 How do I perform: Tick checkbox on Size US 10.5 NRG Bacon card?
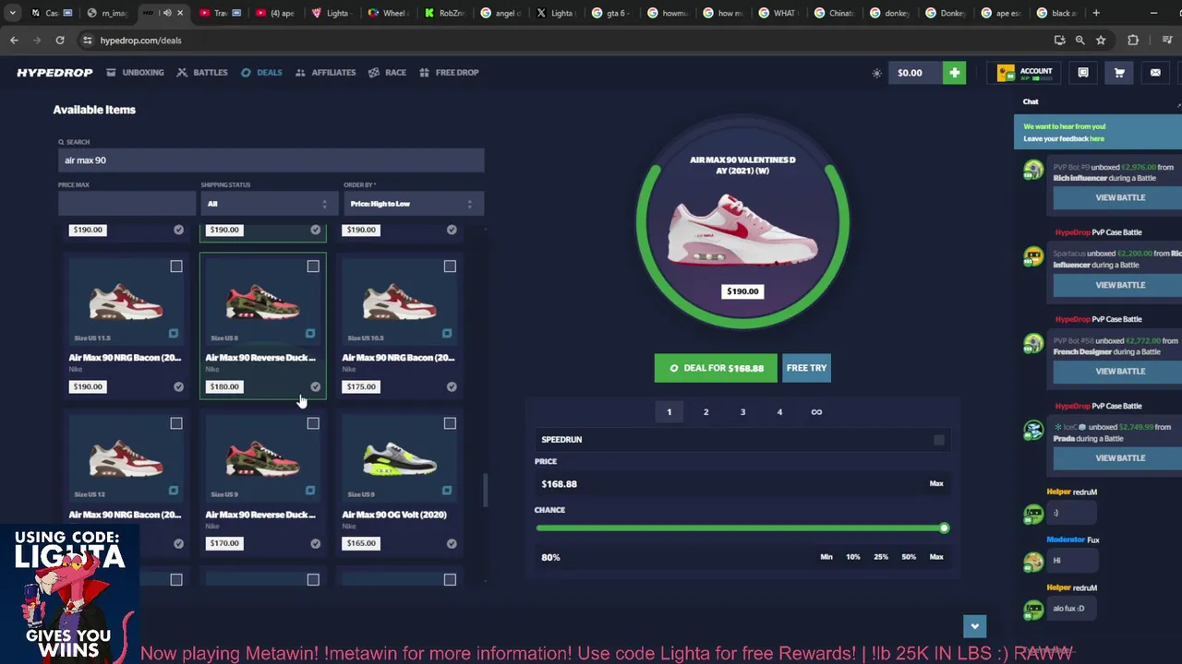[x=450, y=267]
